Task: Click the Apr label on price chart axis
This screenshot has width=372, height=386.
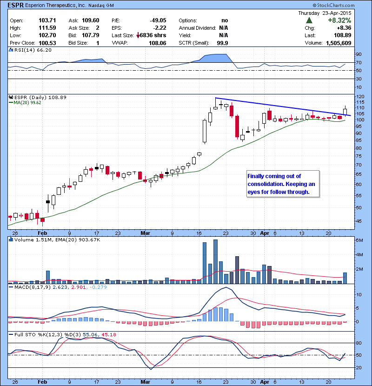Action: pyautogui.click(x=265, y=233)
